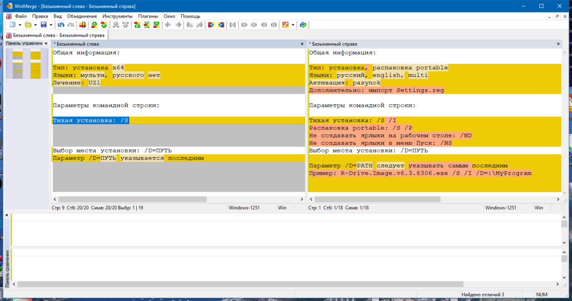Click the left pane header menu button
This screenshot has height=301, width=572.
[x=302, y=44]
